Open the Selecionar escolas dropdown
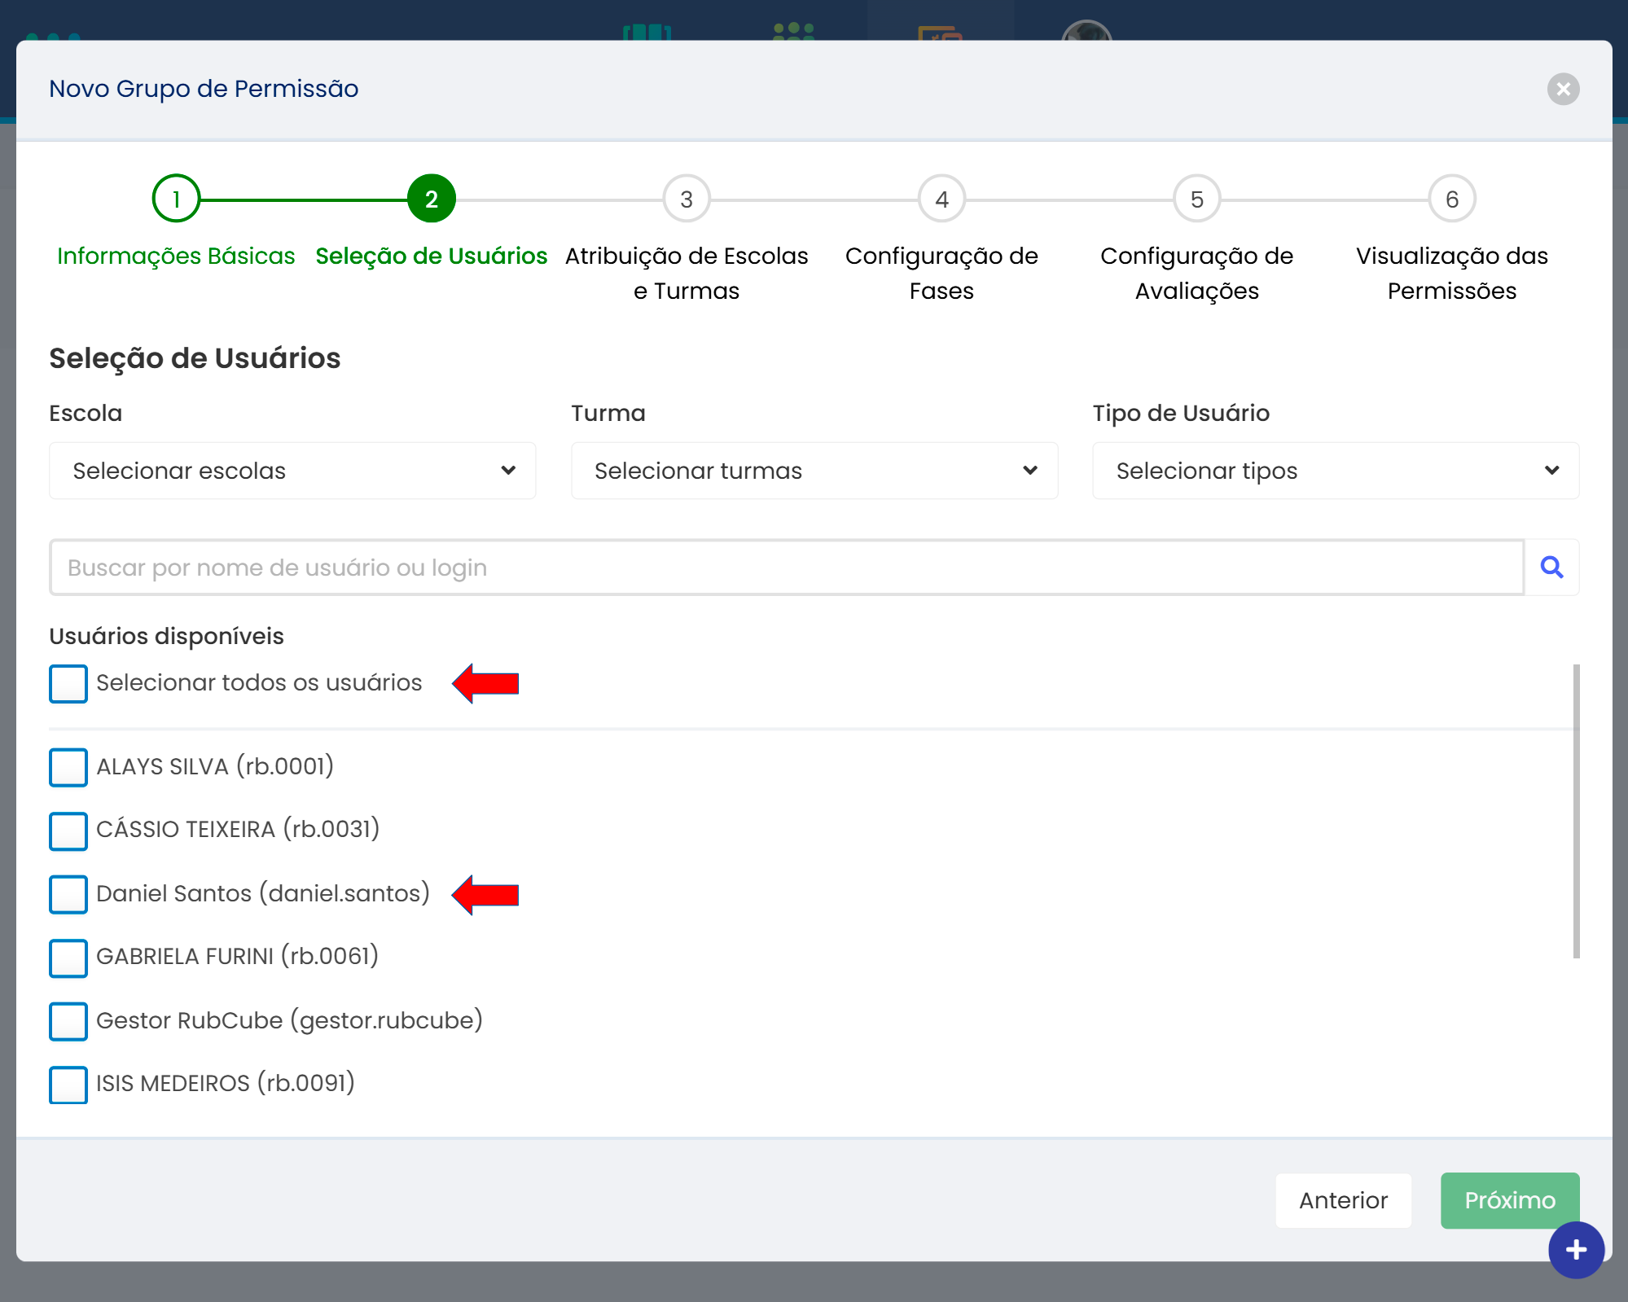1628x1302 pixels. [x=292, y=471]
